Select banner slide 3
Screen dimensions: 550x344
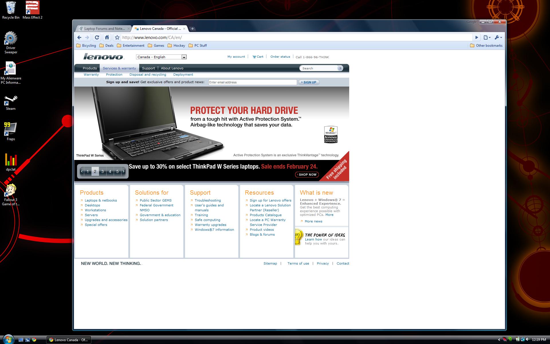tap(103, 171)
